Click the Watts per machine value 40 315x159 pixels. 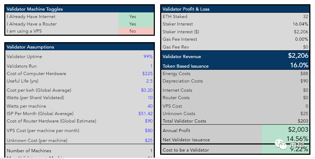tap(150, 106)
